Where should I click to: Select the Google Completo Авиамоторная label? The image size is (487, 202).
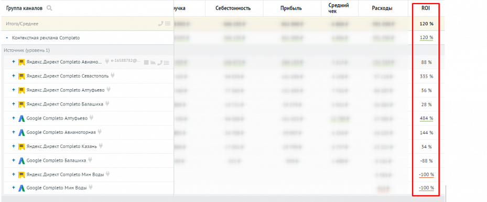pos(61,132)
